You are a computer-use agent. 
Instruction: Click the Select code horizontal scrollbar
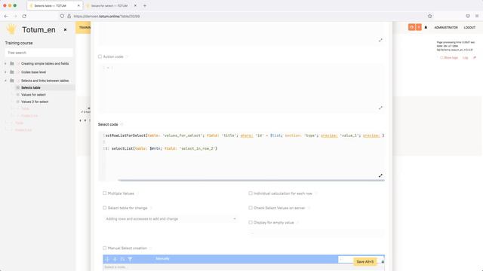coord(251,181)
